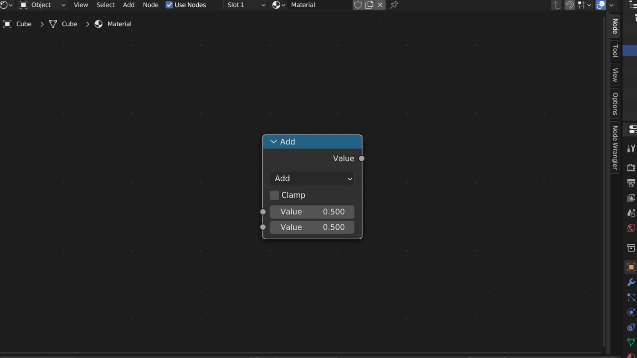Screen dimensions: 637x358
Task: Open the Object shader type dropdown
Action: click(42, 5)
